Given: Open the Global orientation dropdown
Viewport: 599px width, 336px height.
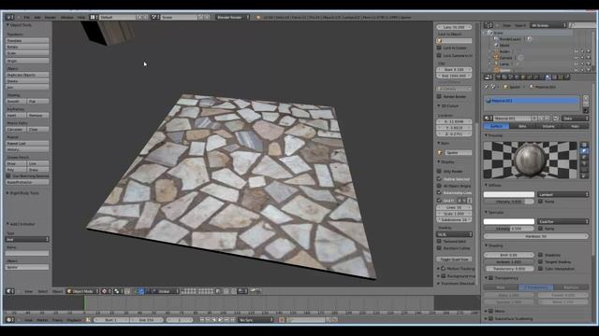Looking at the screenshot, I should pos(166,291).
